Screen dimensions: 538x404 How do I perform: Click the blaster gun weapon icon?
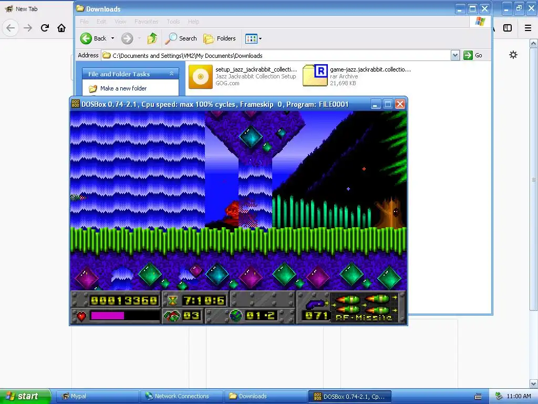315,304
